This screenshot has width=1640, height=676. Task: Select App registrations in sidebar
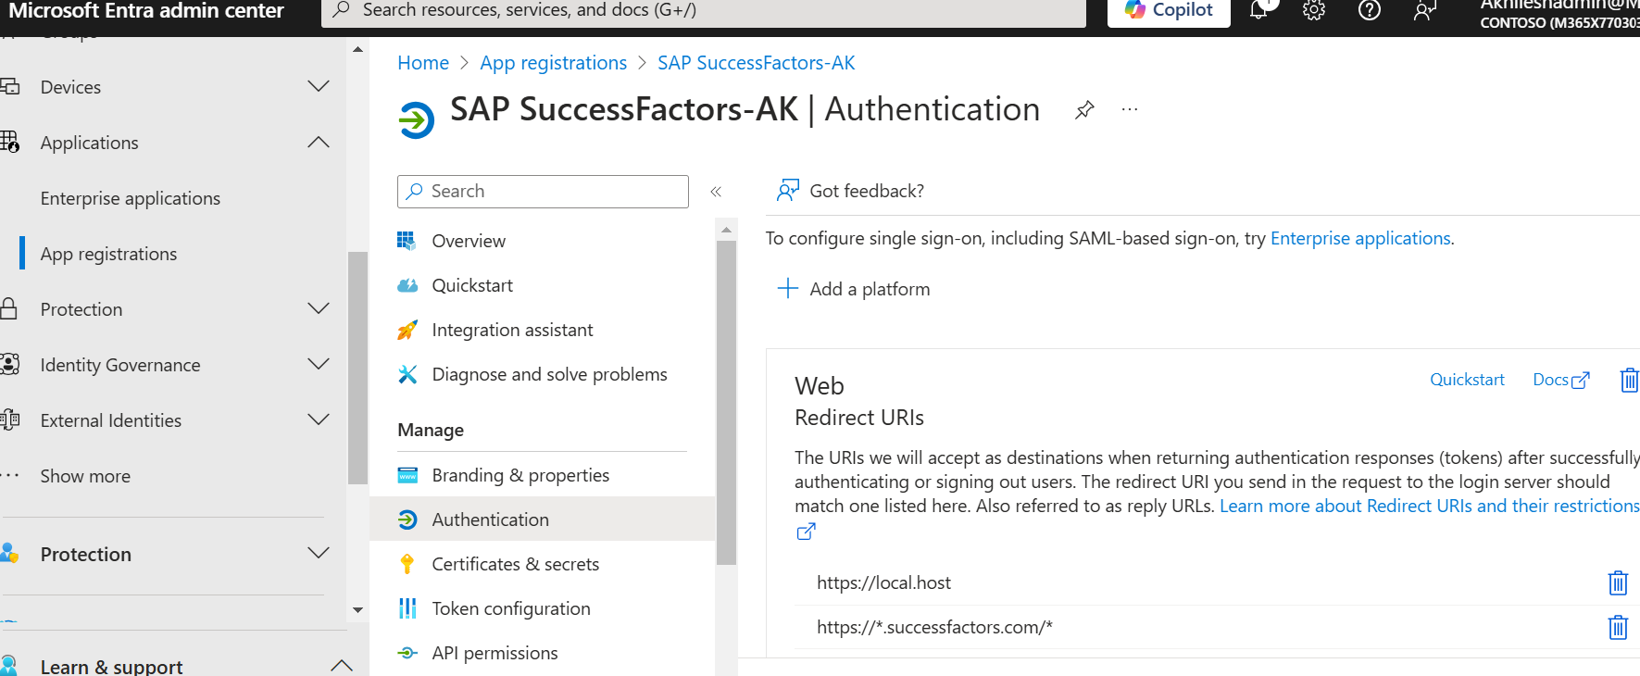coord(108,254)
